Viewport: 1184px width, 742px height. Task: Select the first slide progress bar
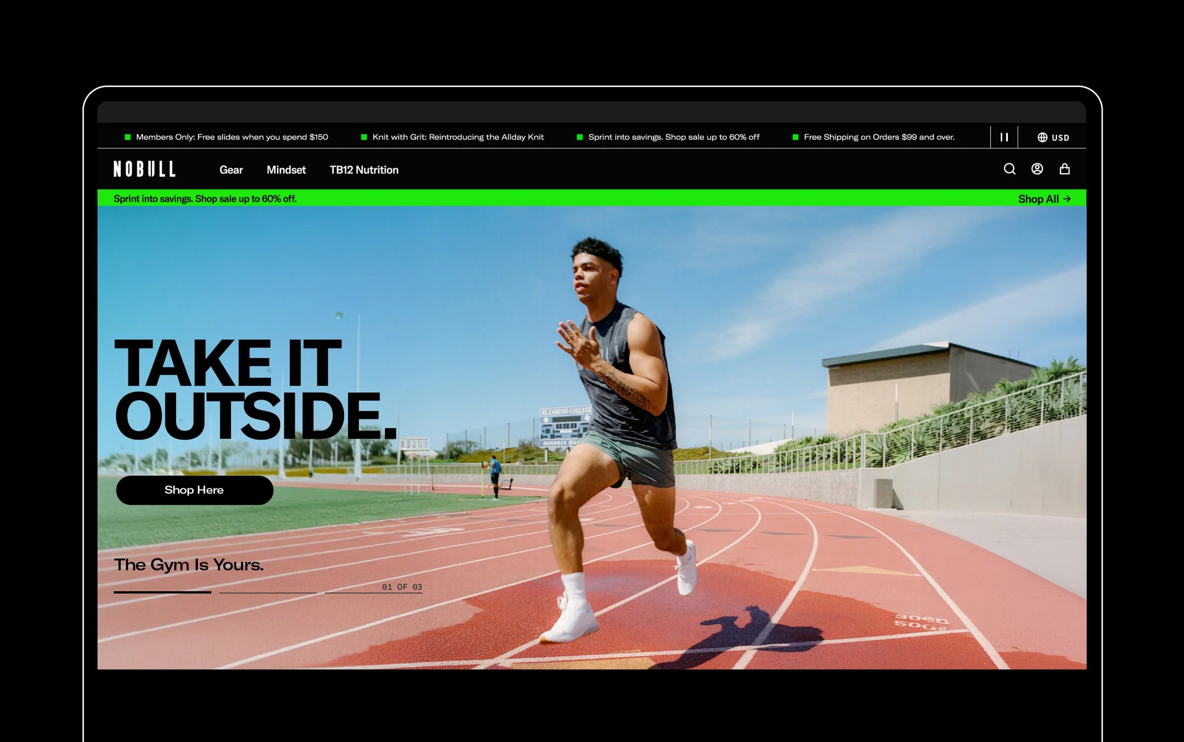click(162, 592)
